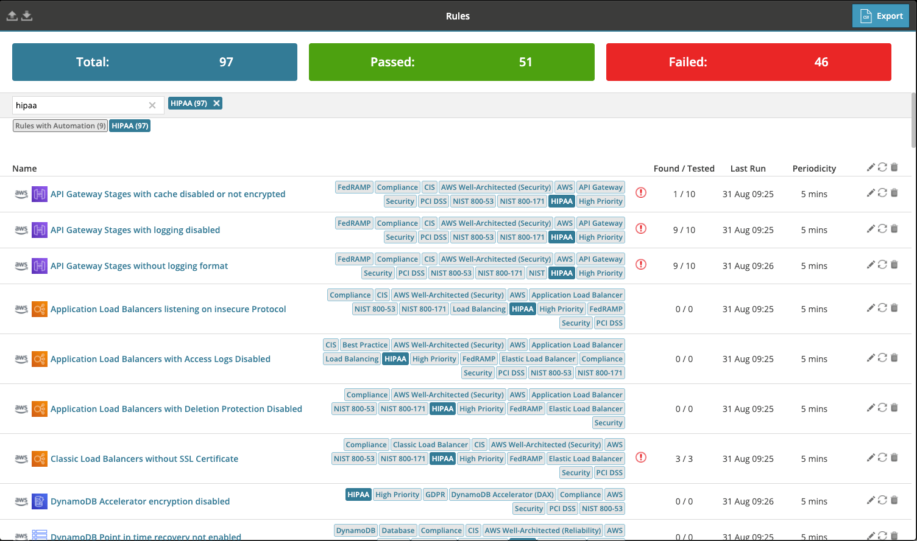Open Application Load Balancers listening on insecure Protocol
917x541 pixels.
(x=168, y=309)
